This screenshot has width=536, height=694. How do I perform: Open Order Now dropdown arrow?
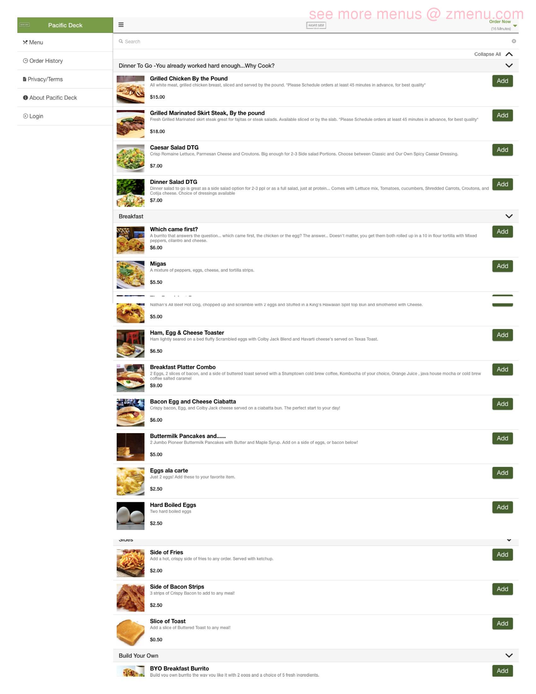click(515, 26)
